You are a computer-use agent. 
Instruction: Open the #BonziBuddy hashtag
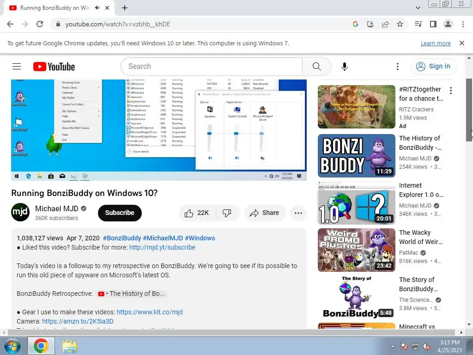[x=122, y=238]
